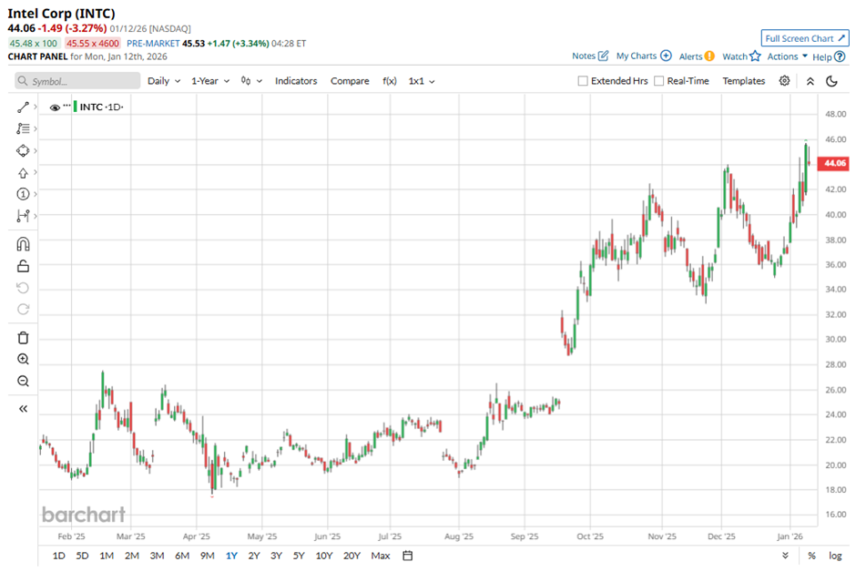This screenshot has height=572, width=856.
Task: Open Notes for this symbol
Action: point(590,56)
